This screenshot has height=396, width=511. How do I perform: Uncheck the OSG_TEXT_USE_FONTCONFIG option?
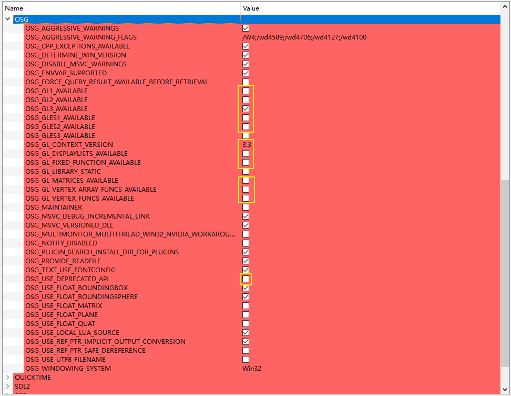click(x=246, y=270)
